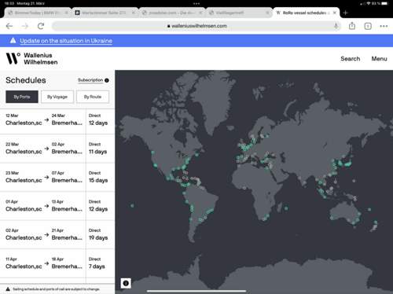393x294 pixels.
Task: Tap the microphone in address bar
Action: 336,26
